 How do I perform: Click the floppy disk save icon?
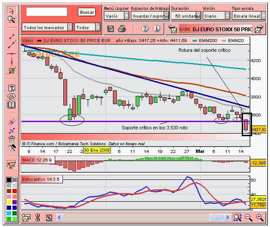point(110,29)
